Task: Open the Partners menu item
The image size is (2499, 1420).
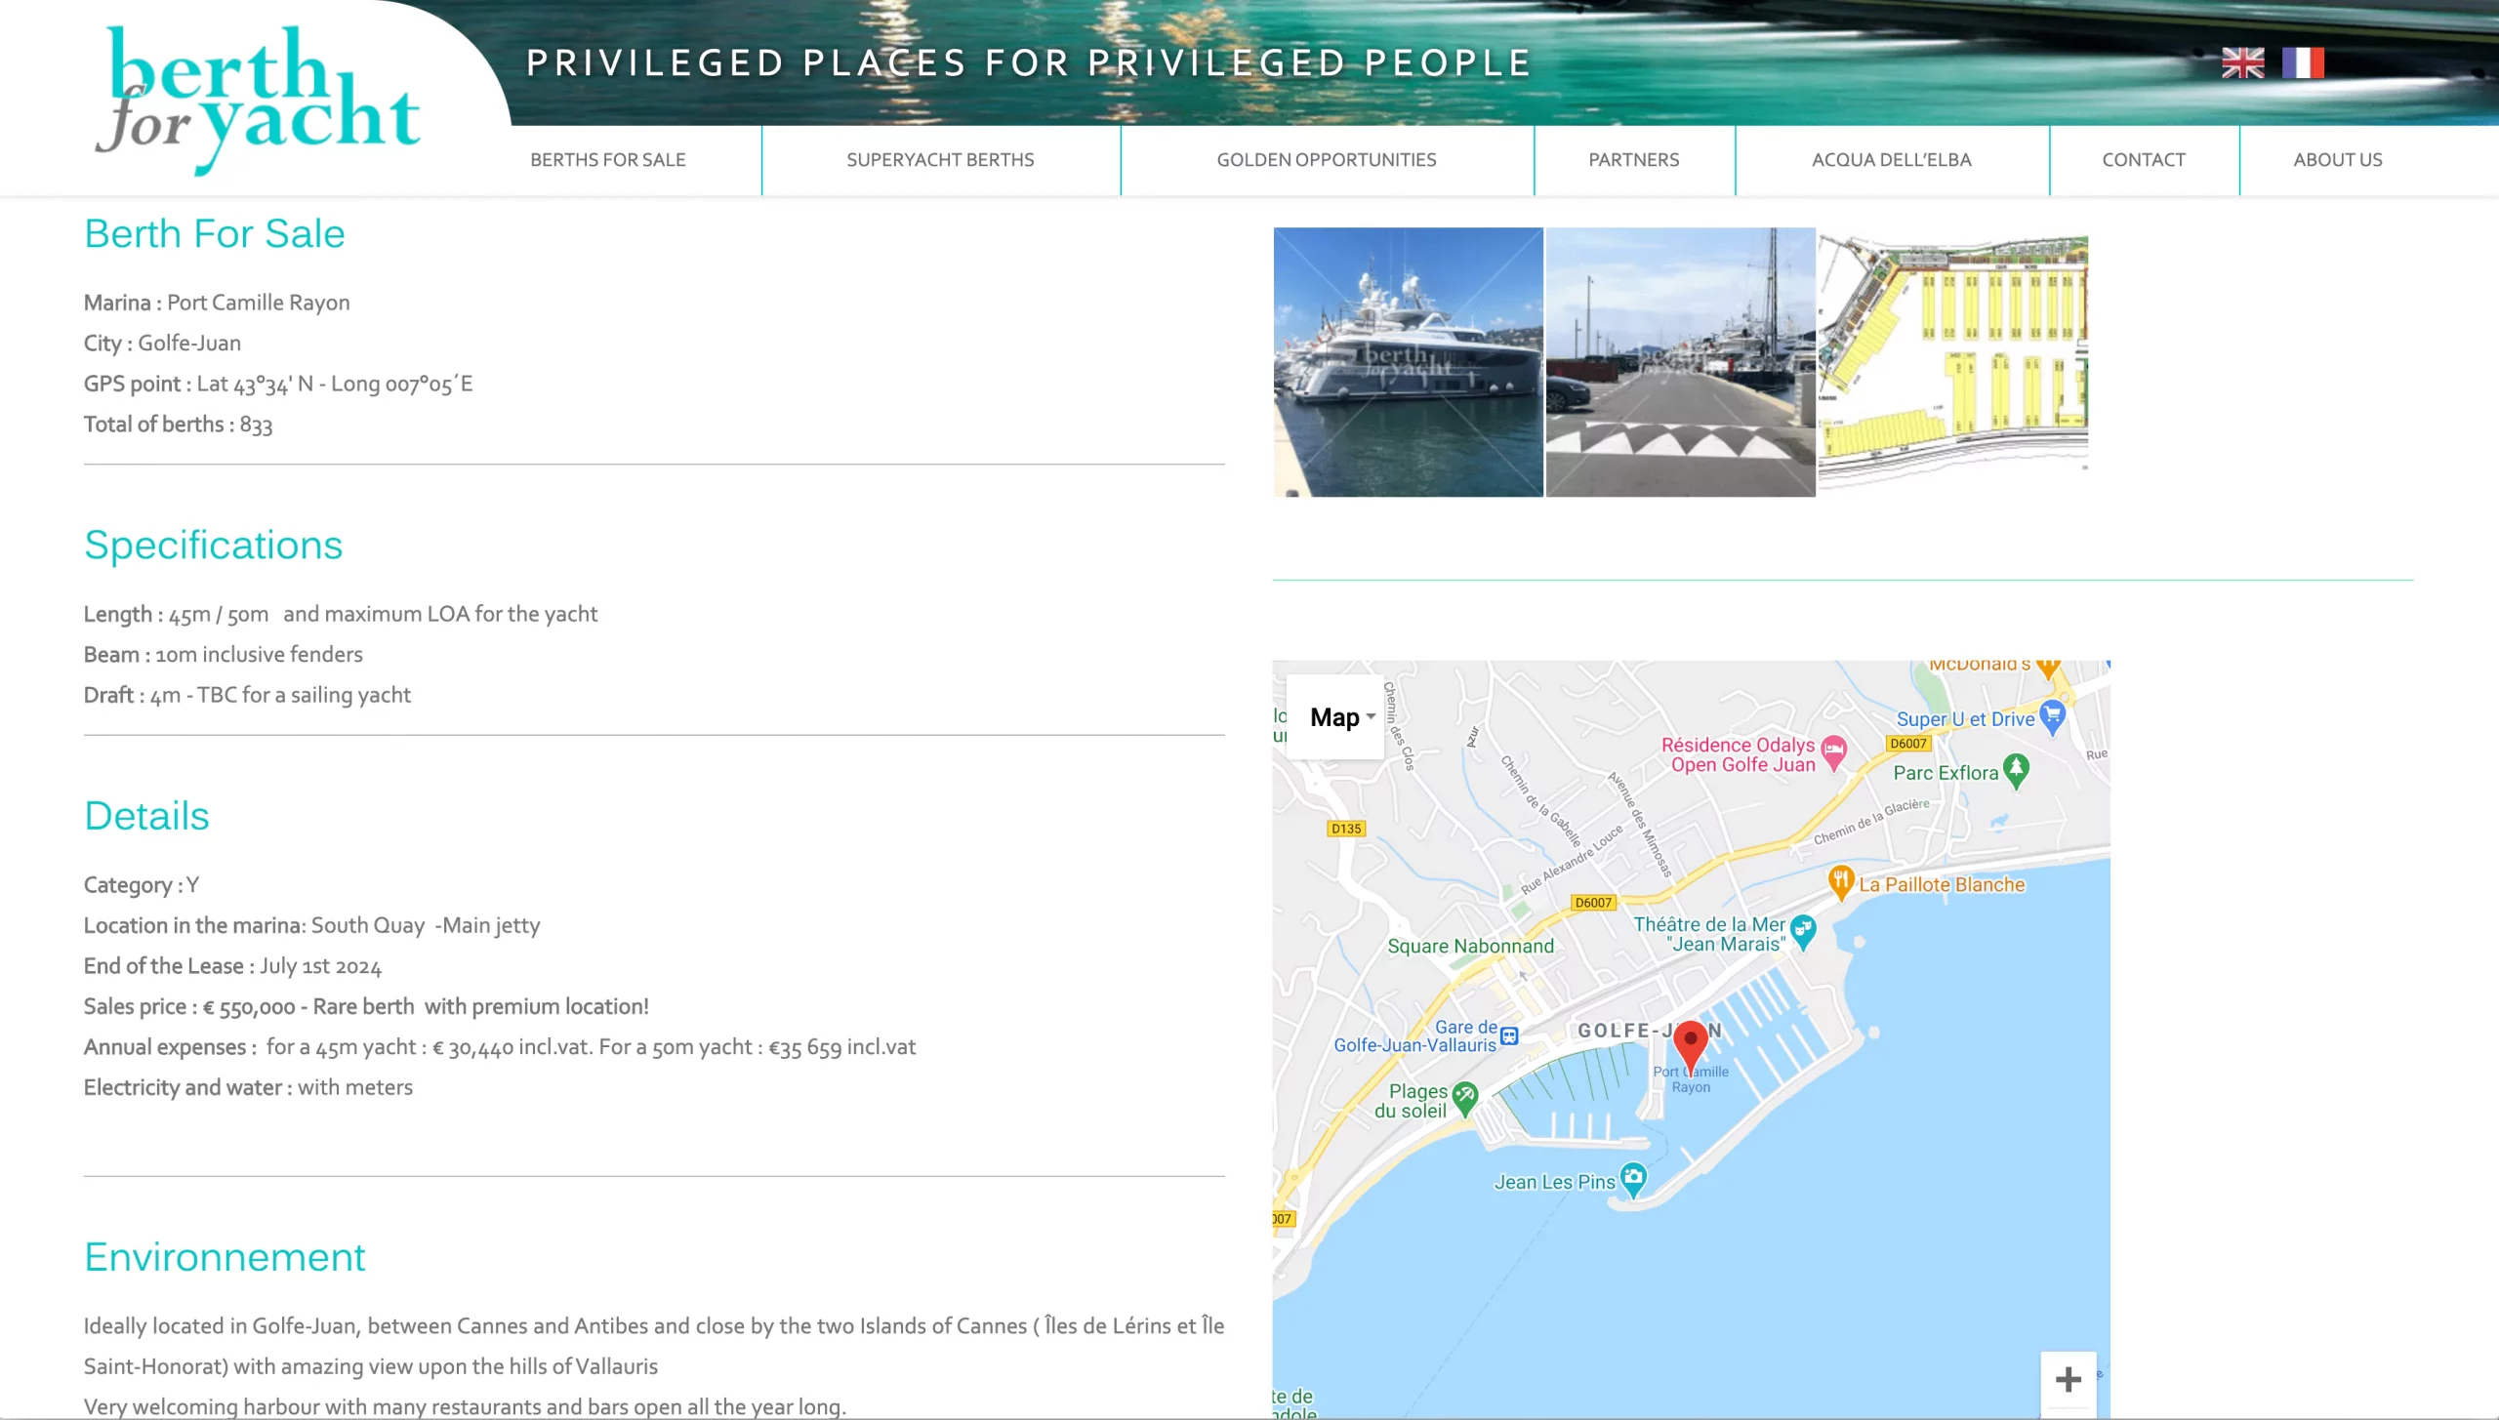Action: [x=1633, y=160]
